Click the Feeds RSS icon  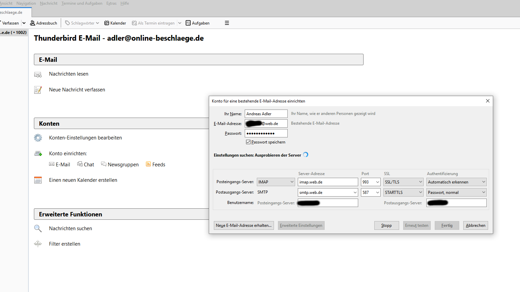tap(148, 164)
